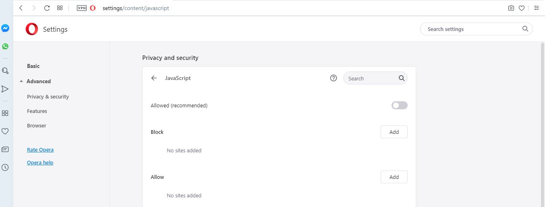Collapse the Advanced settings section
This screenshot has width=545, height=207.
(x=35, y=81)
